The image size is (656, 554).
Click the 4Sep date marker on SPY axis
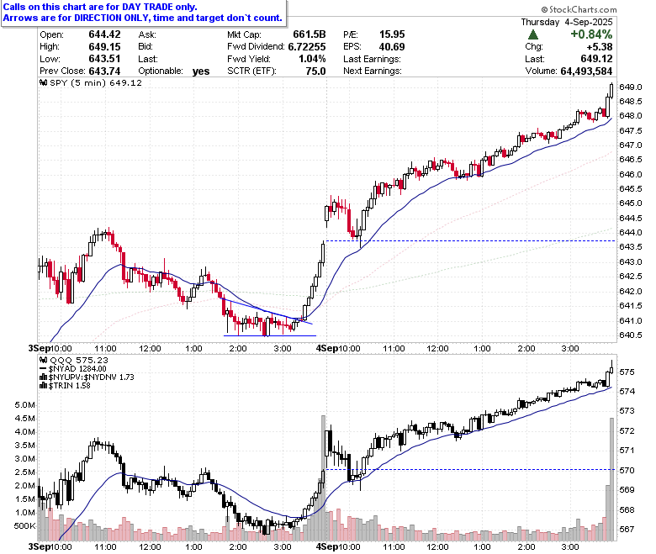pyautogui.click(x=326, y=348)
